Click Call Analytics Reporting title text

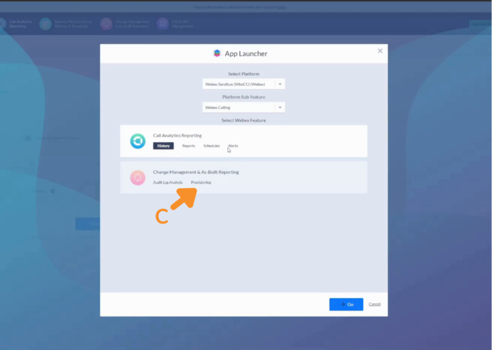pyautogui.click(x=177, y=135)
